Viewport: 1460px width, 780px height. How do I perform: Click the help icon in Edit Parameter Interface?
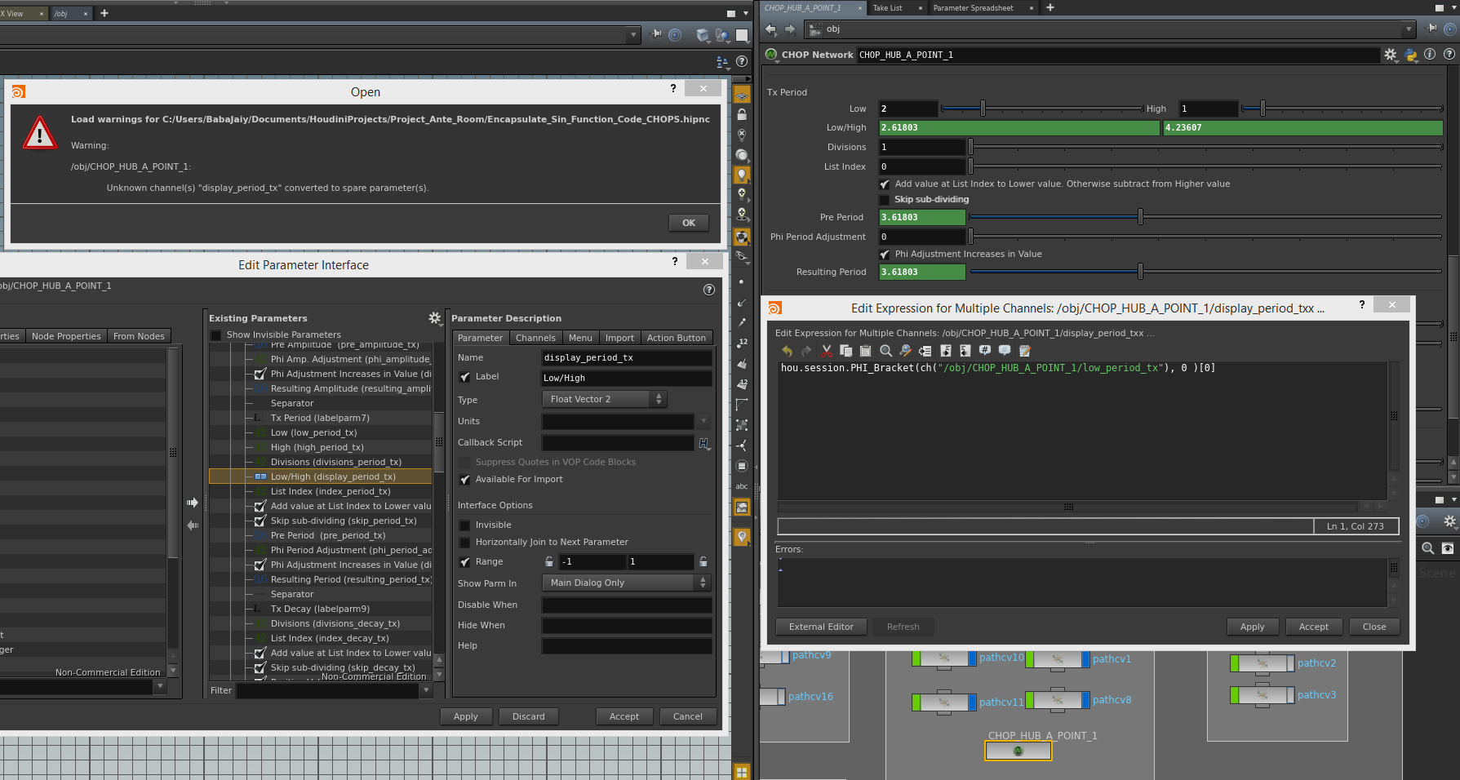pos(709,290)
